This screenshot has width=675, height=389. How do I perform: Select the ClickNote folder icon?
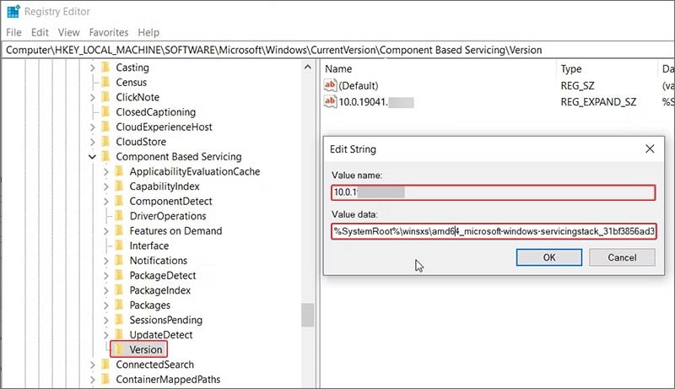tap(105, 97)
